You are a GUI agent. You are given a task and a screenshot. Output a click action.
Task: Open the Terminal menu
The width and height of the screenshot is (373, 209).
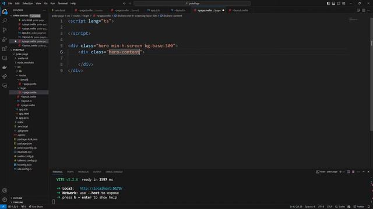pyautogui.click(x=63, y=3)
